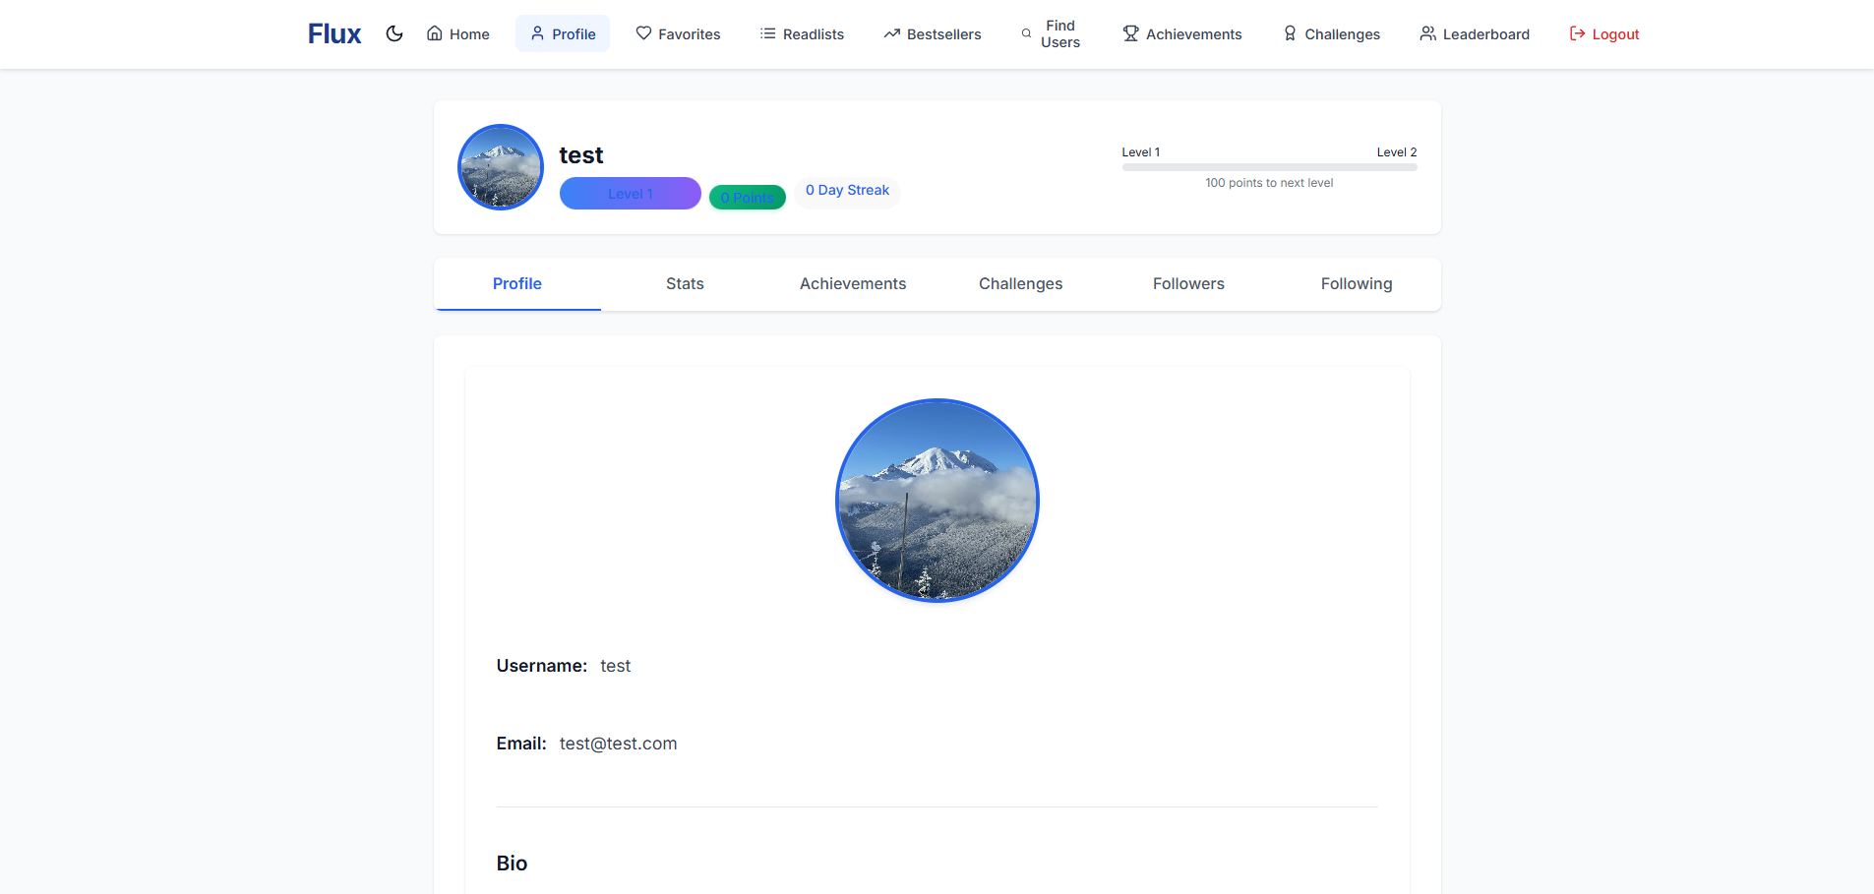Click the Home icon in the navbar
Viewport: 1874px width, 894px height.
[x=434, y=32]
